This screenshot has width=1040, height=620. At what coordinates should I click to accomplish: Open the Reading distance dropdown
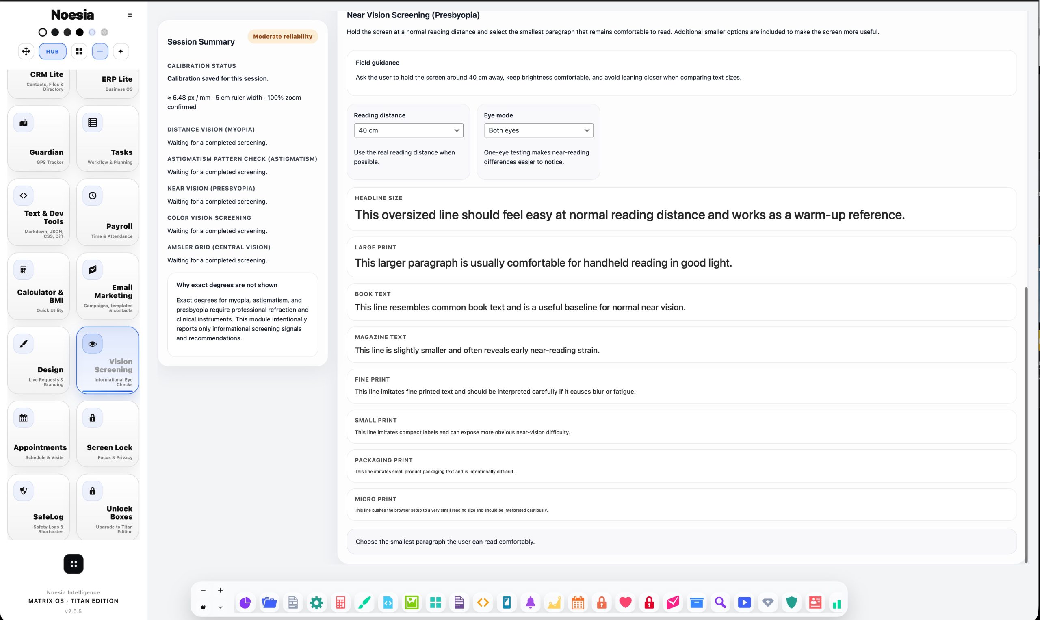(408, 130)
